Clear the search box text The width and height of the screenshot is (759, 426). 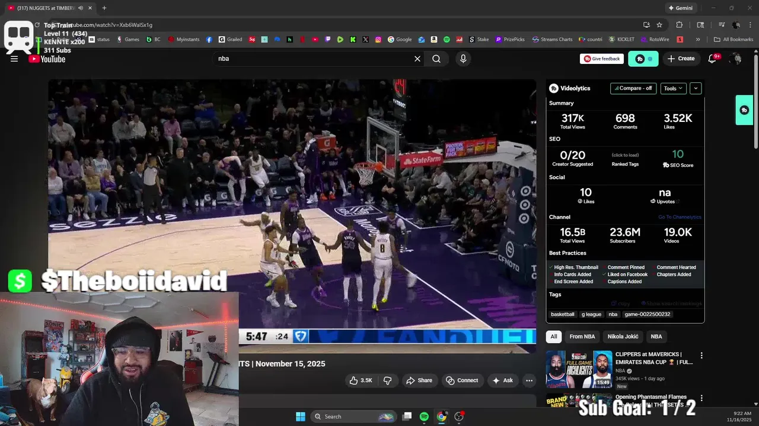pos(417,59)
